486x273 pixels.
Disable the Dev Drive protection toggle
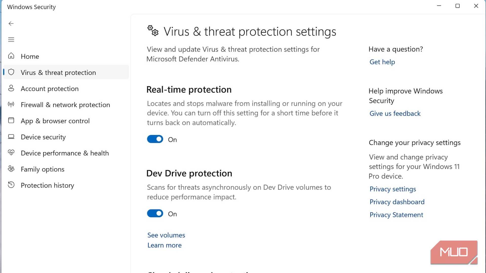pos(155,214)
